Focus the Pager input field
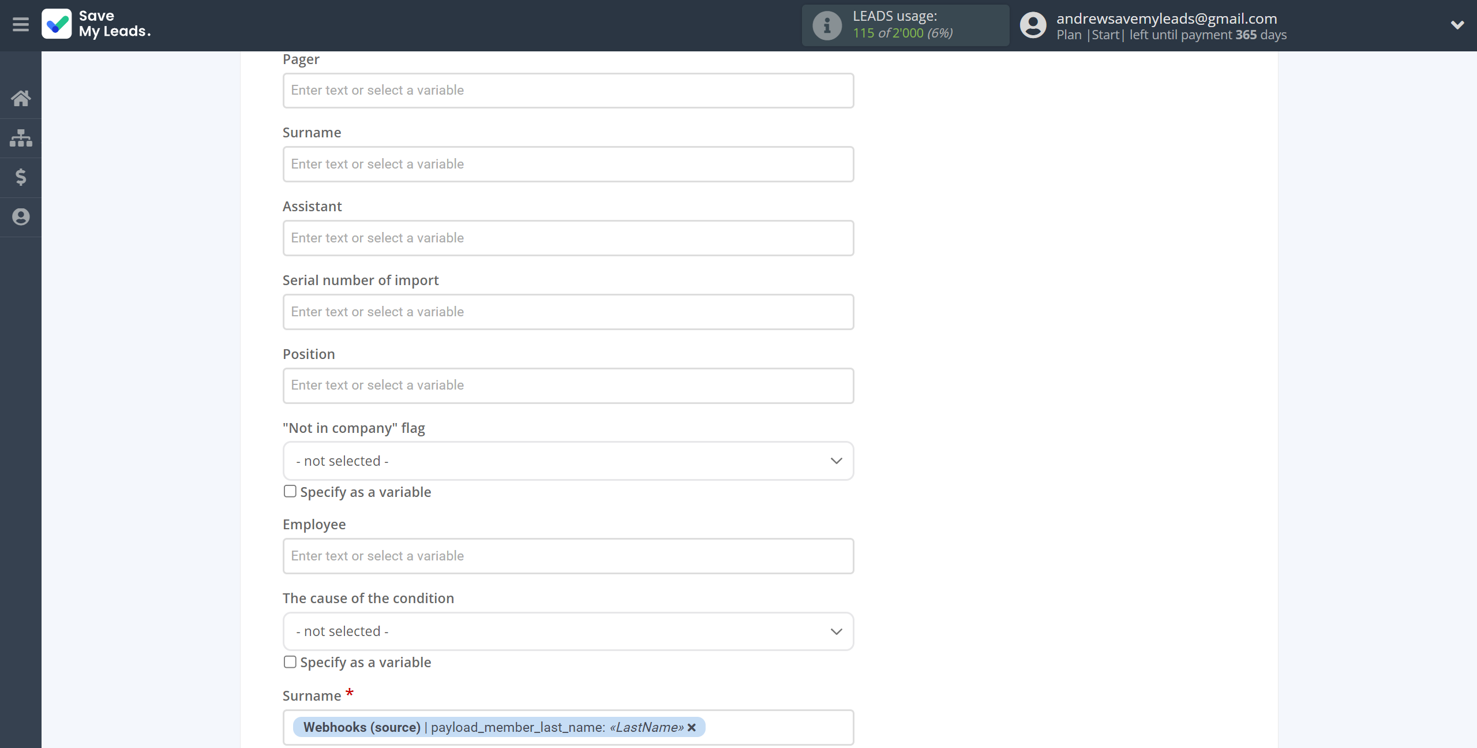The image size is (1477, 748). pyautogui.click(x=568, y=90)
